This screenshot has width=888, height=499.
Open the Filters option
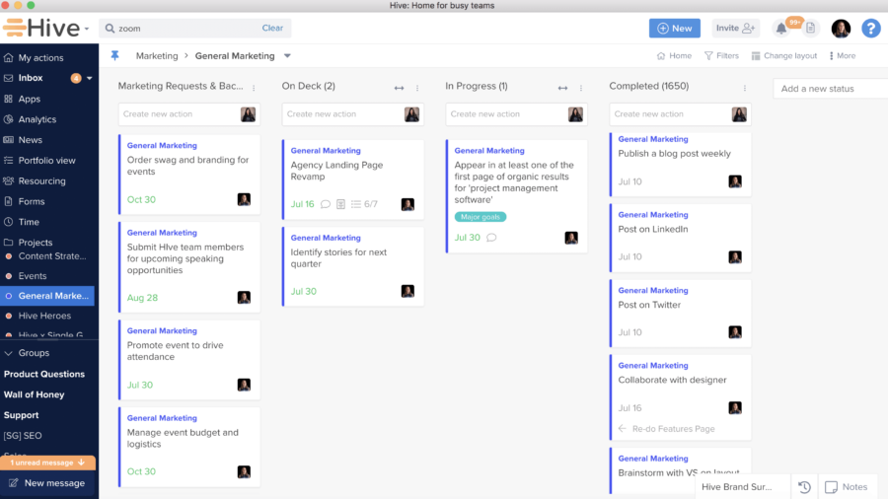[721, 56]
